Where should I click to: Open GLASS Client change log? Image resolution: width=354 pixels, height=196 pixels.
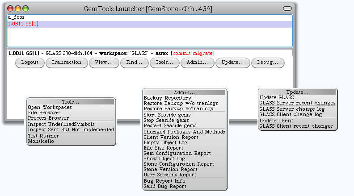coord(298,115)
